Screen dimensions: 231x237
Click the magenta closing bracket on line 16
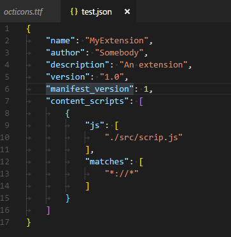(x=48, y=210)
